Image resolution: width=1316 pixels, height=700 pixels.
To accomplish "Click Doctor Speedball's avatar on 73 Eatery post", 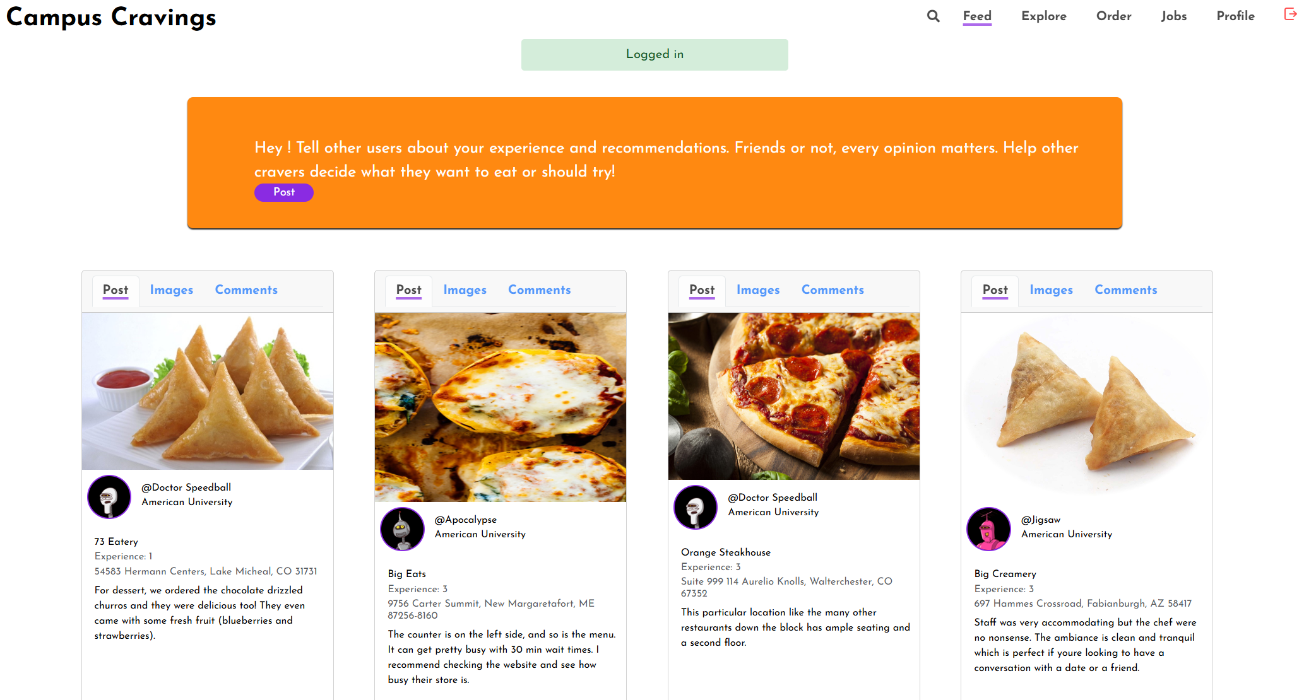I will click(x=109, y=497).
